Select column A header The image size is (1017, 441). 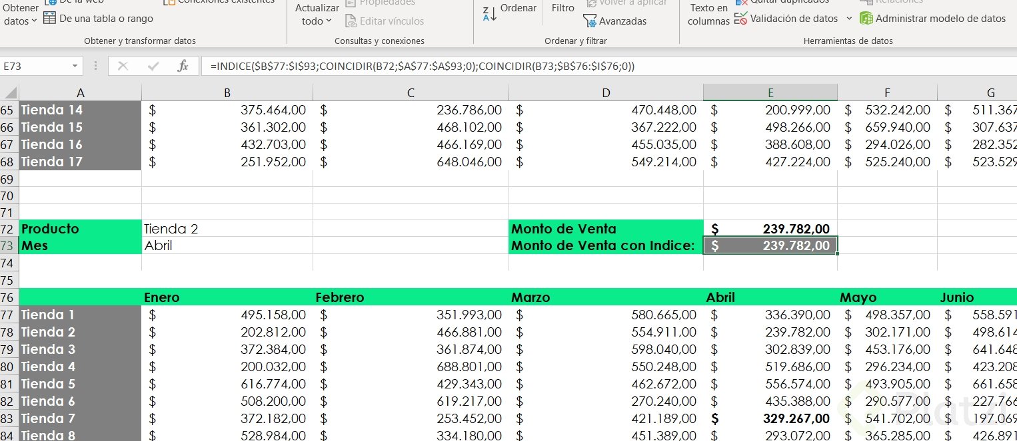(x=80, y=92)
